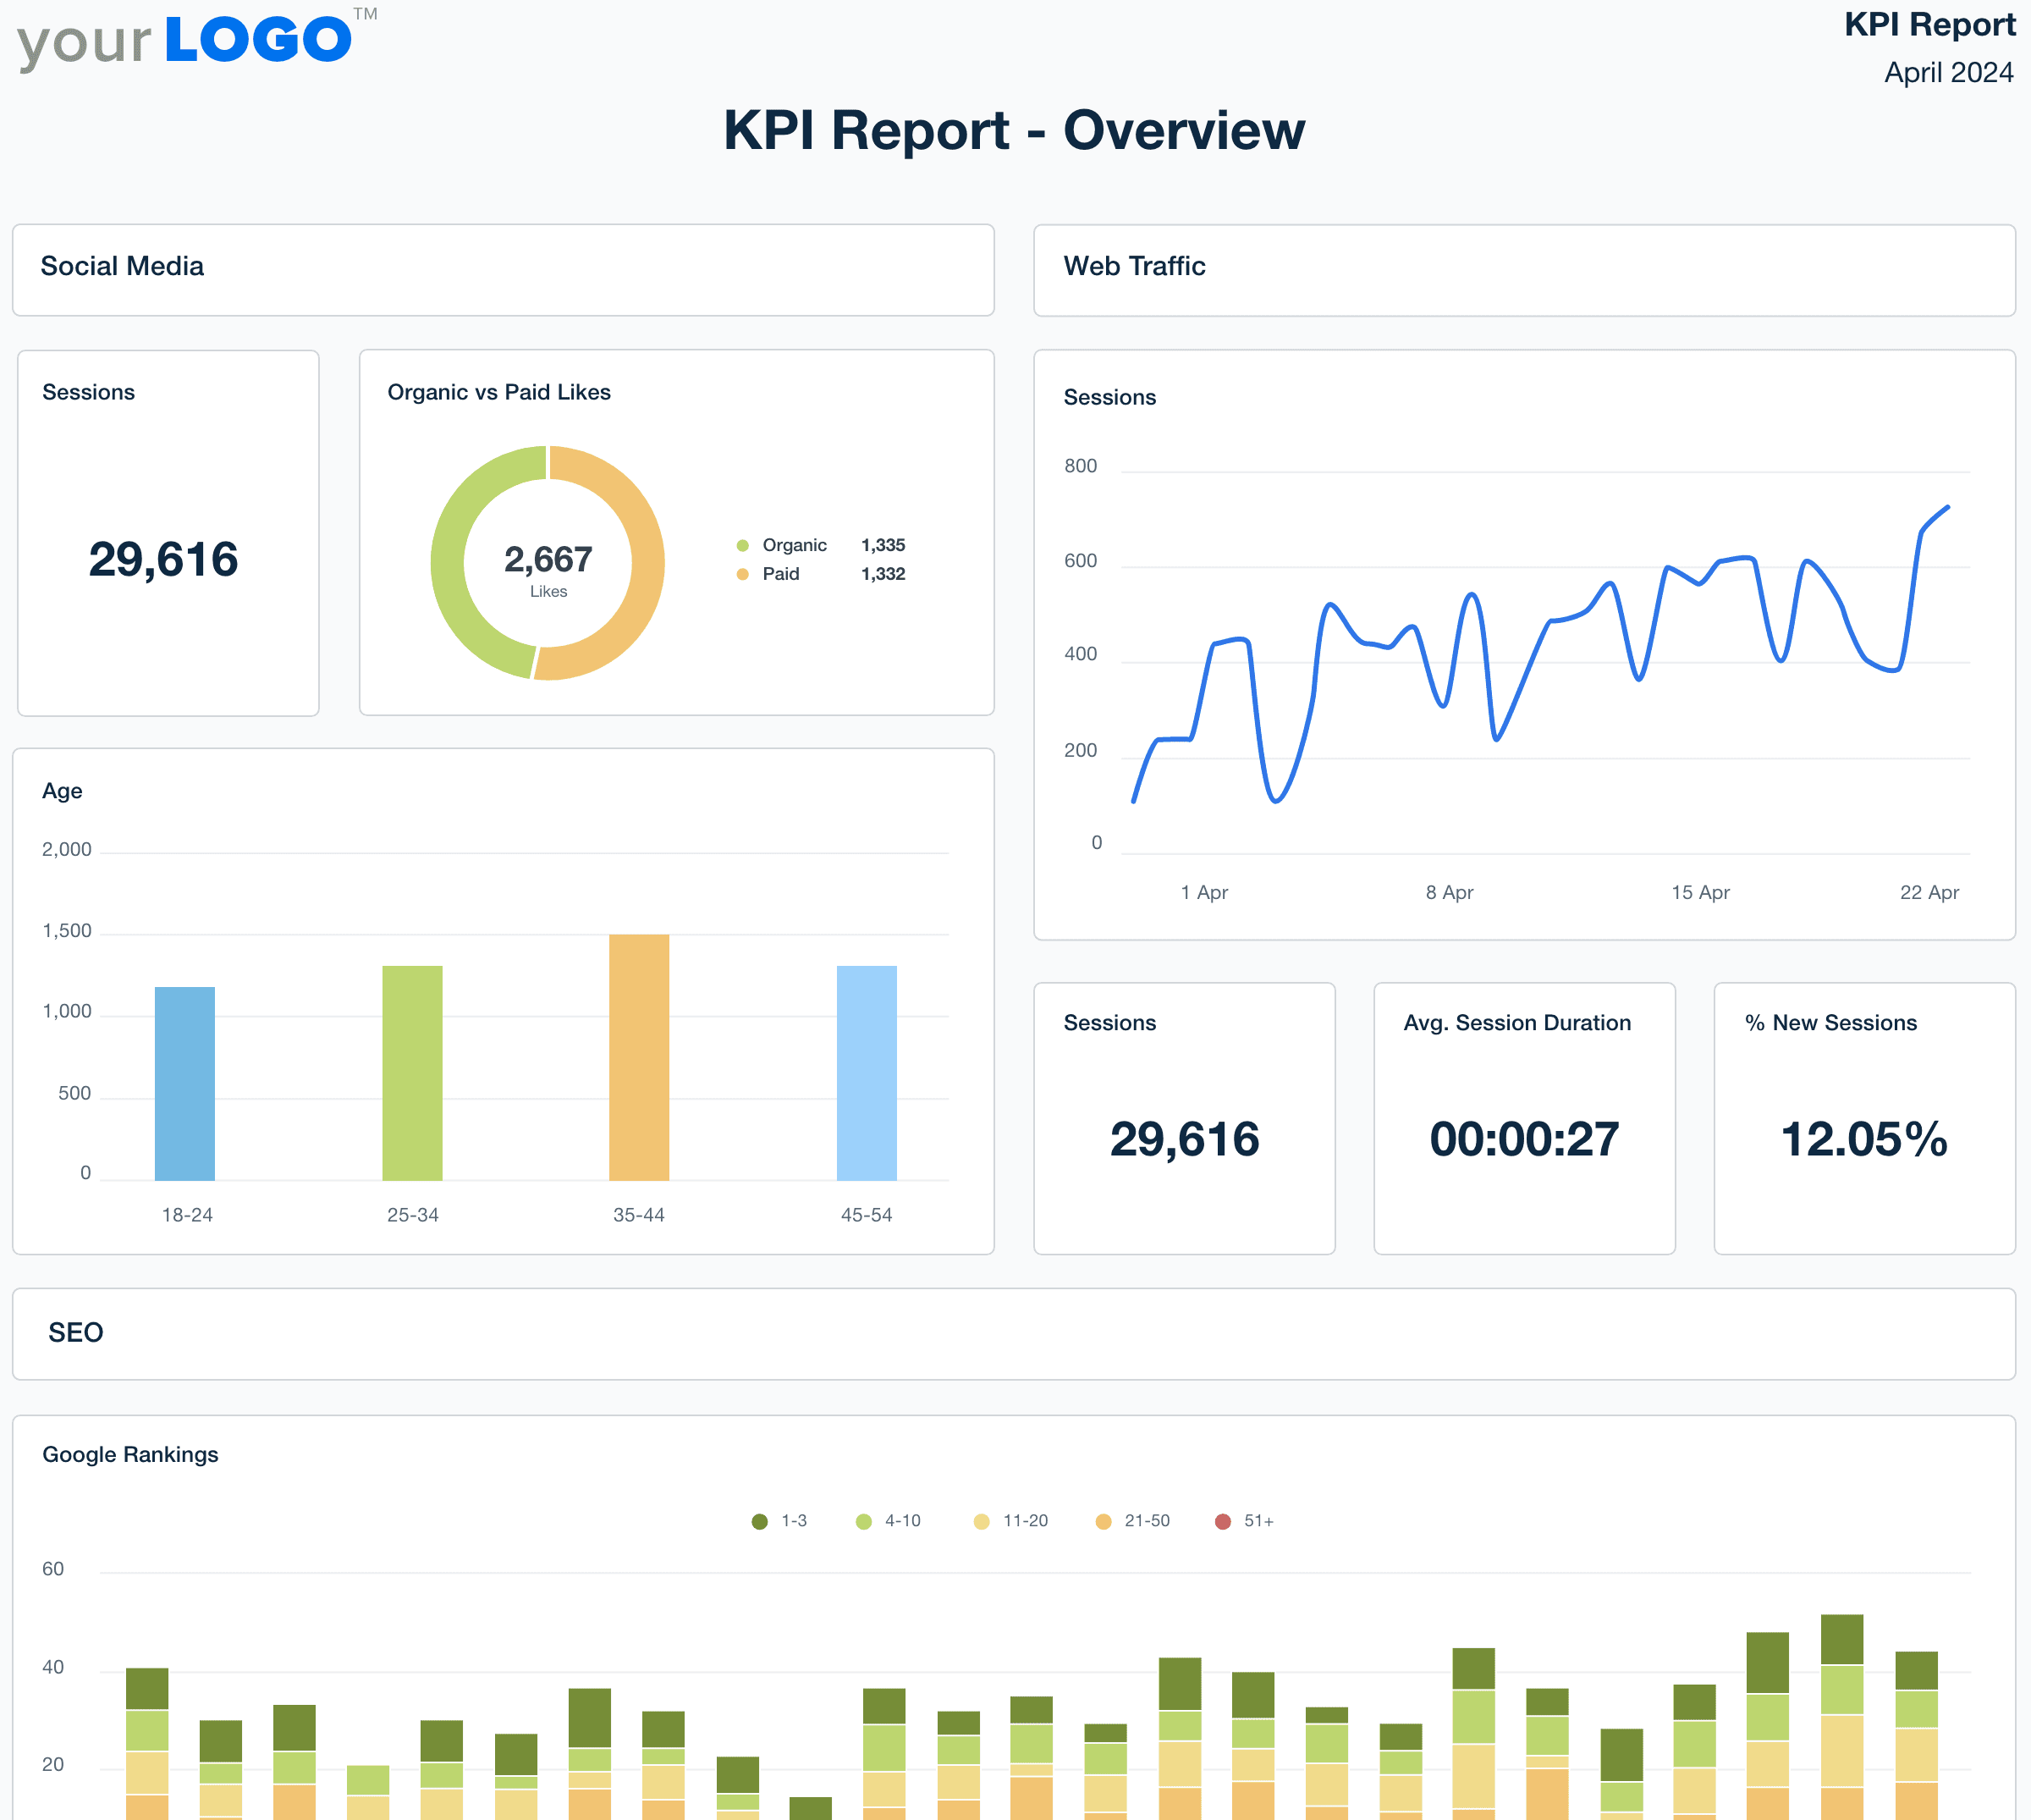2031x1820 pixels.
Task: Click the orange 21-50 legend marker
Action: tap(1103, 1521)
